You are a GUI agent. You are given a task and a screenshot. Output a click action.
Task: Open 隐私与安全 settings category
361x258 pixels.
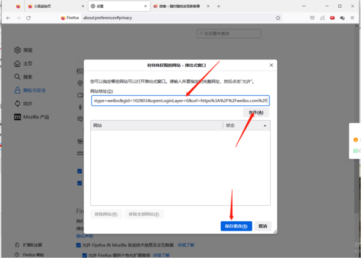pyautogui.click(x=30, y=90)
